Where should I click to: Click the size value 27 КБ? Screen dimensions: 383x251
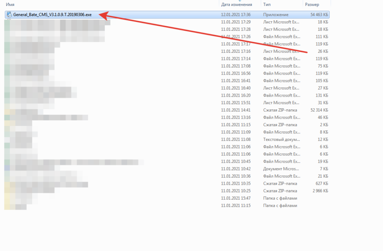323,88
